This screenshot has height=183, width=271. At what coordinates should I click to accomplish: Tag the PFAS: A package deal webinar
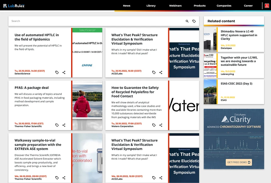point(57,125)
